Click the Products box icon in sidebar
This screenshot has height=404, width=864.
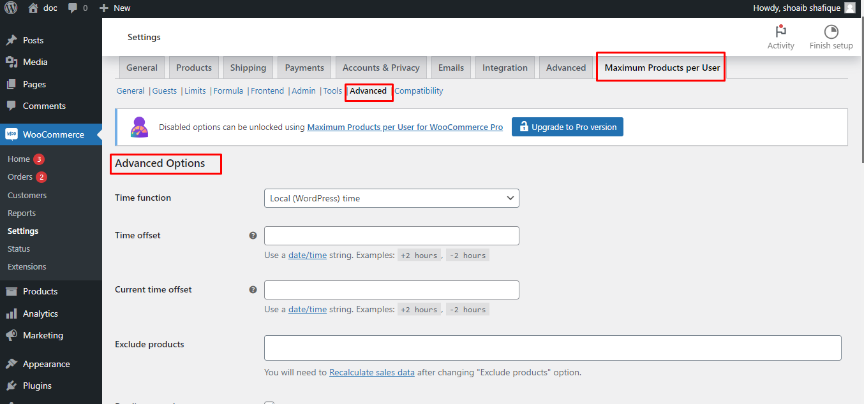11,291
